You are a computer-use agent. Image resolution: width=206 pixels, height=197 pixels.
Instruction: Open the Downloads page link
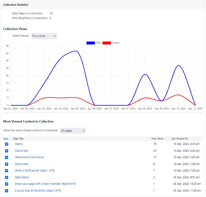tap(22, 164)
